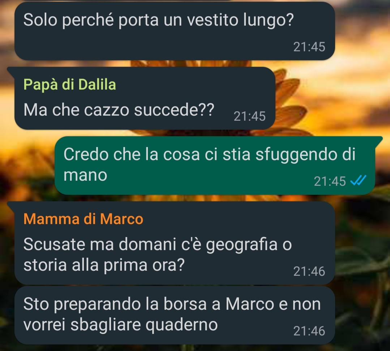Click the 21:45 timestamp next to "succede??"
This screenshot has height=351, width=390.
click(x=250, y=116)
